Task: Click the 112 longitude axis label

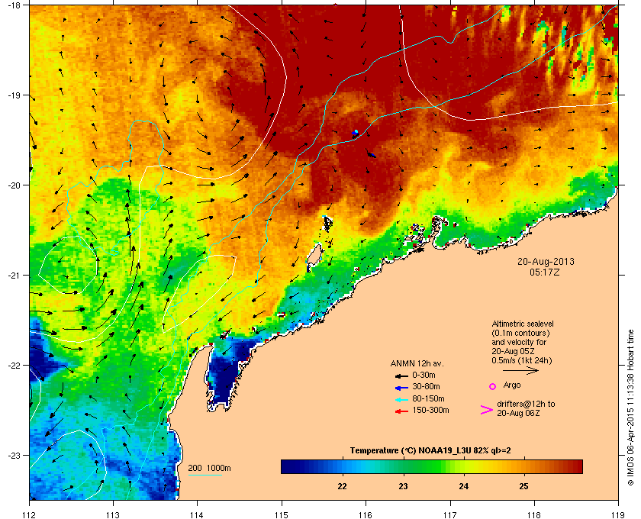Action: (x=30, y=515)
